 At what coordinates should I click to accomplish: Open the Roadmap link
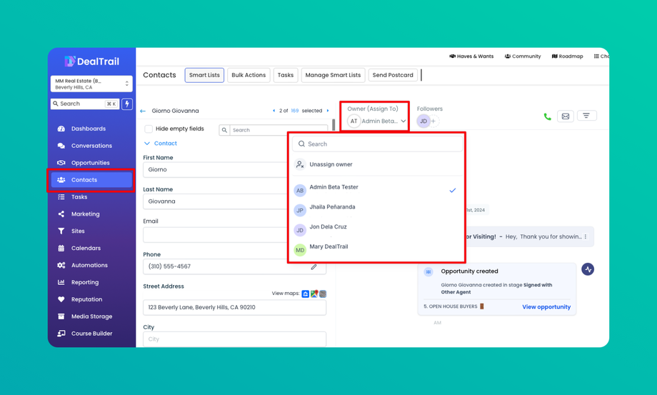(567, 56)
